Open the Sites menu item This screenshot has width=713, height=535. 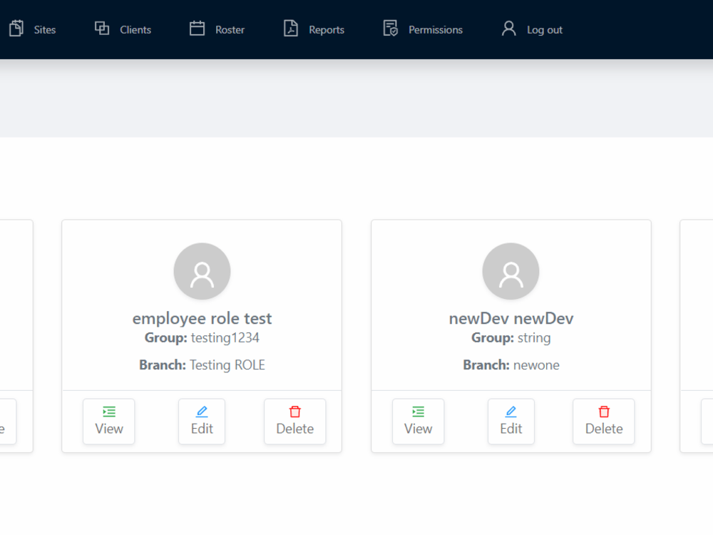[32, 29]
